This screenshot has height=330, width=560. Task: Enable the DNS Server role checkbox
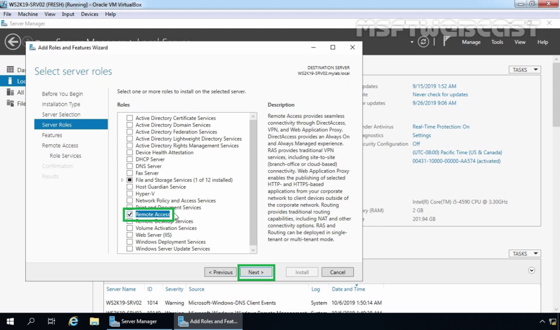pyautogui.click(x=130, y=166)
